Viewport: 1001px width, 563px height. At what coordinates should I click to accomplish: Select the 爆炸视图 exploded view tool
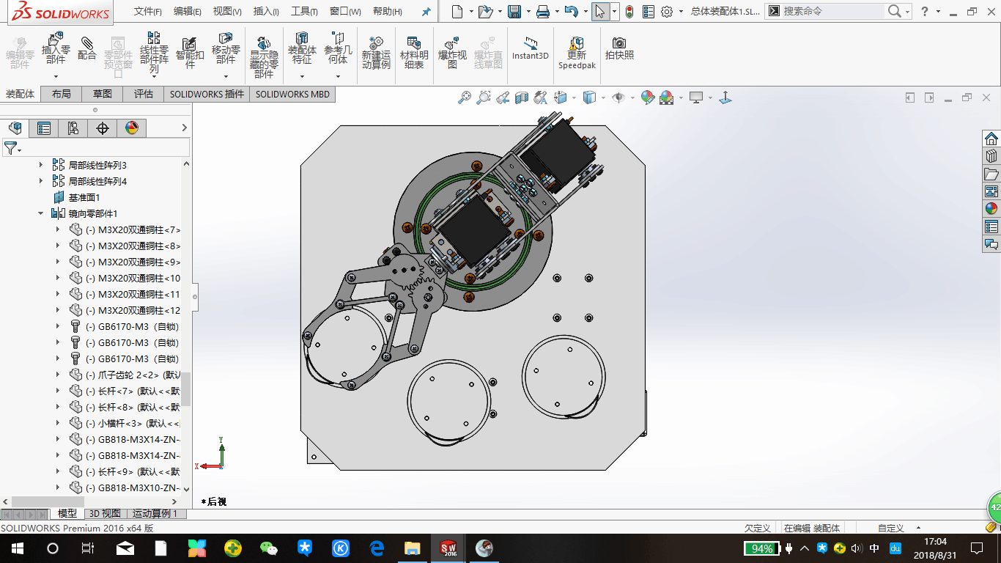tap(452, 51)
